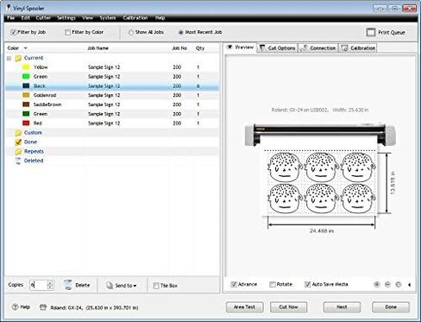
Task: Click the zoom out magnifier icon
Action: (x=387, y=285)
